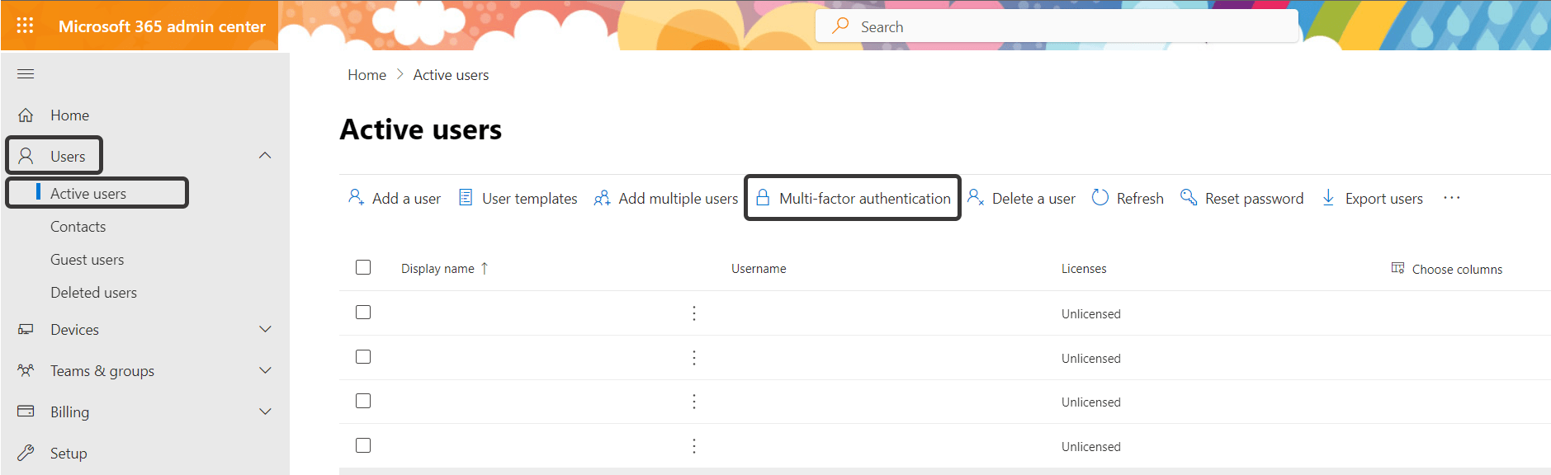Click the Home house icon in sidebar

click(26, 115)
